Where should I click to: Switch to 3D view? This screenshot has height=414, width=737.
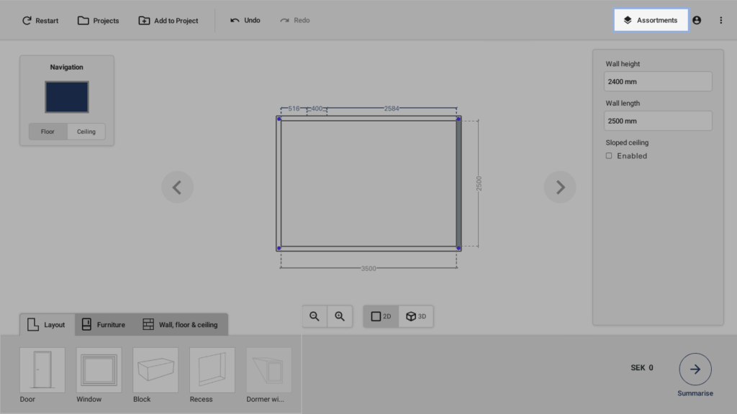coord(416,316)
